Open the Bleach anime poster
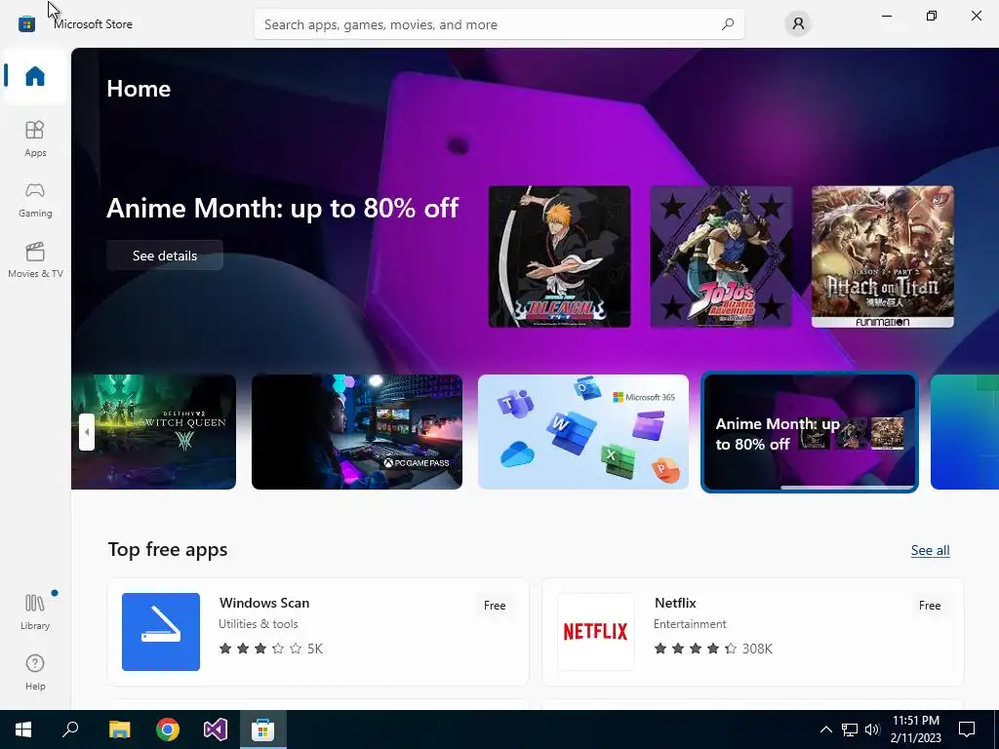Viewport: 999px width, 749px height. [x=559, y=256]
